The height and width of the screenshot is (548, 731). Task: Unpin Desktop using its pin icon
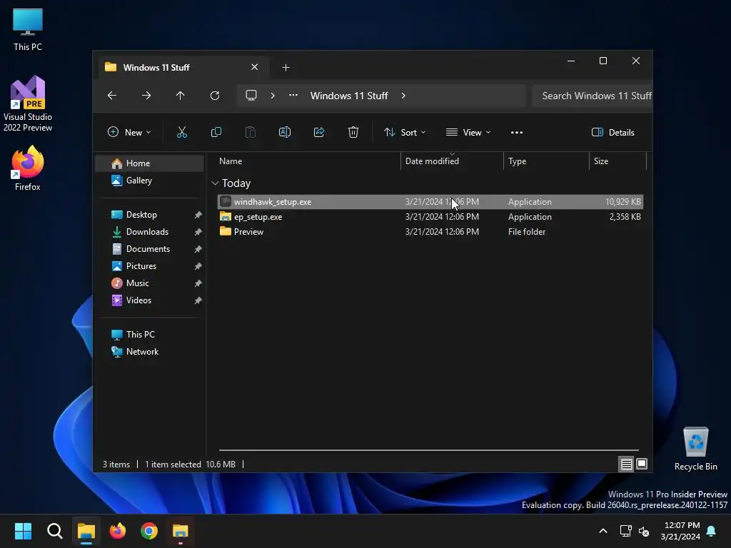click(198, 215)
